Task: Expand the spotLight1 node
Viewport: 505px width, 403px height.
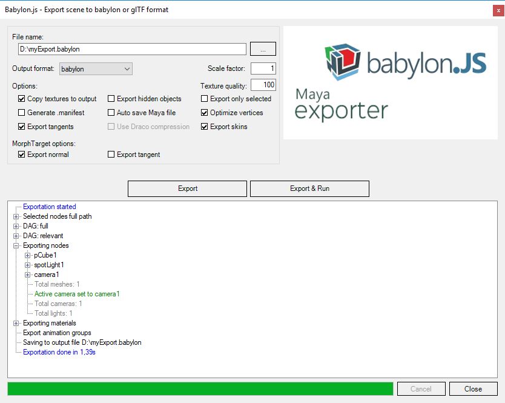Action: (28, 265)
